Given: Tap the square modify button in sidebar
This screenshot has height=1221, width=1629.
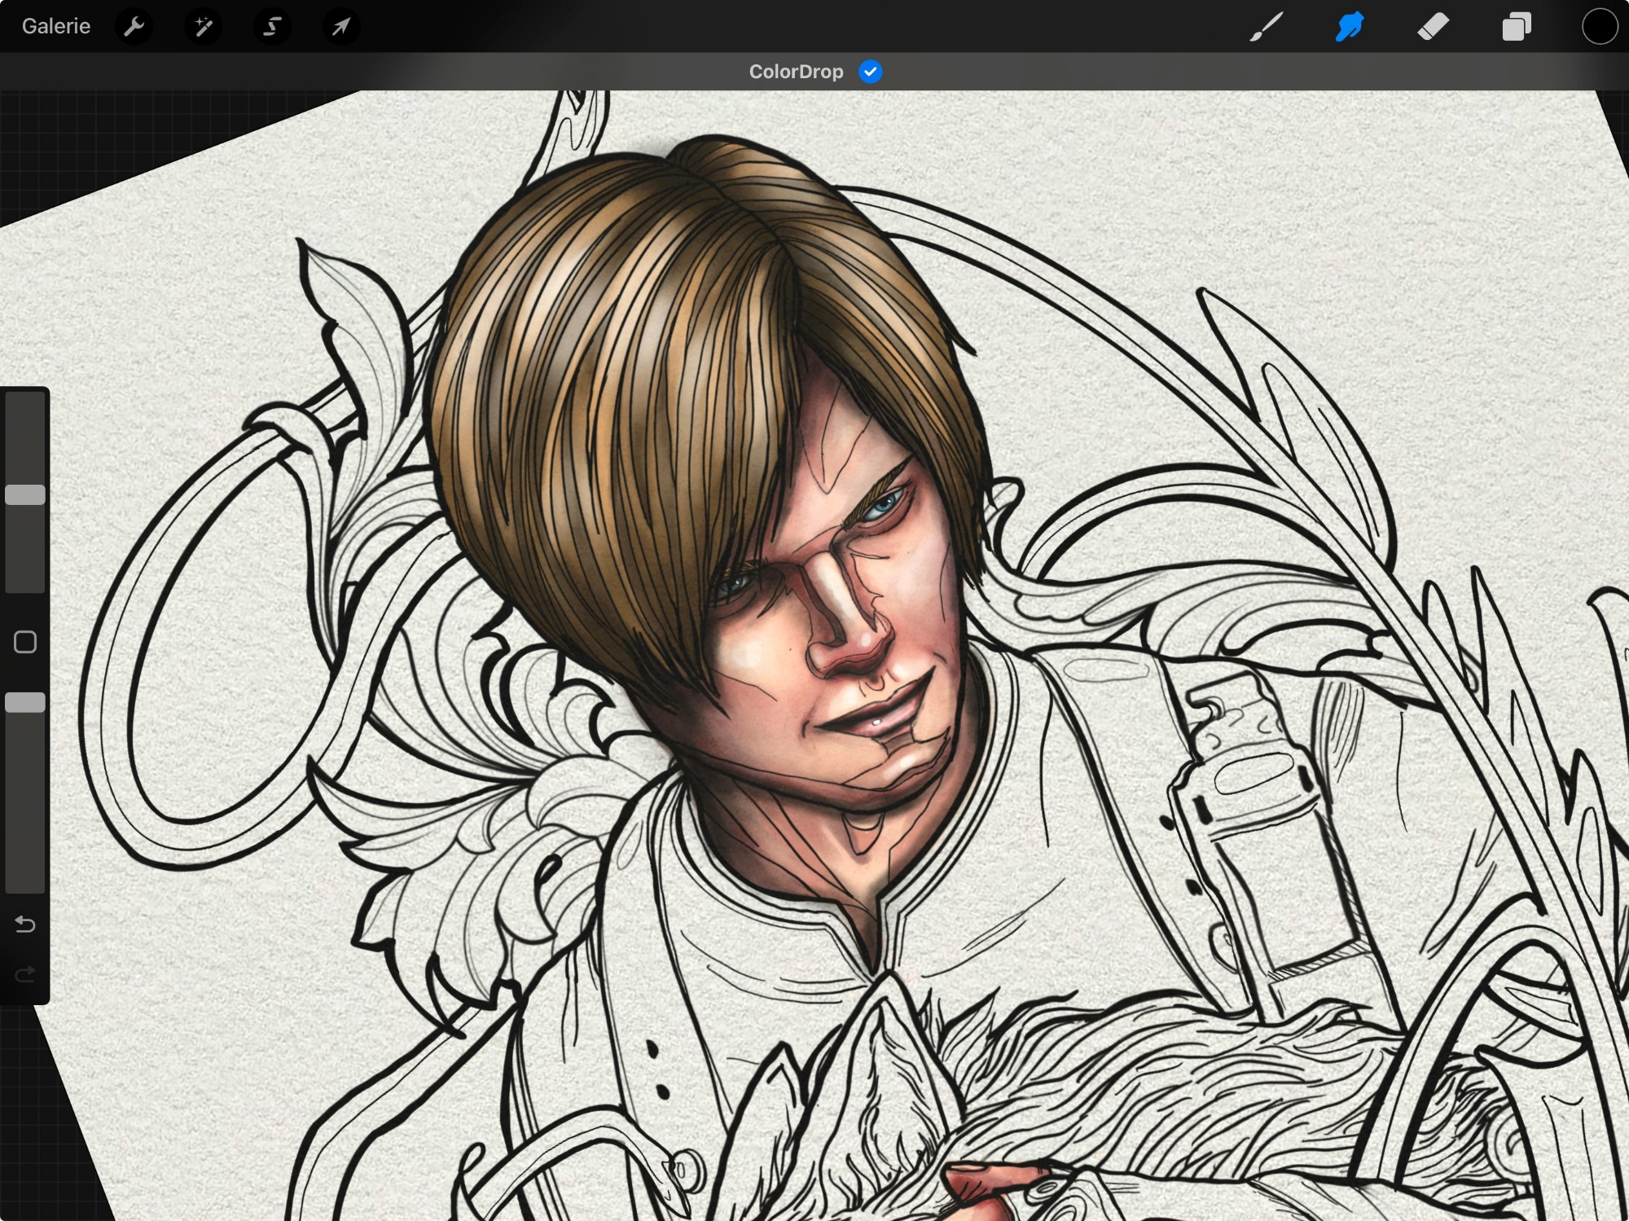Looking at the screenshot, I should 25,642.
